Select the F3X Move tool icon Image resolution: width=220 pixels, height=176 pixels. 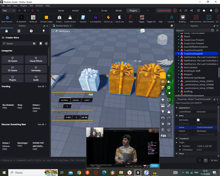pos(163,76)
